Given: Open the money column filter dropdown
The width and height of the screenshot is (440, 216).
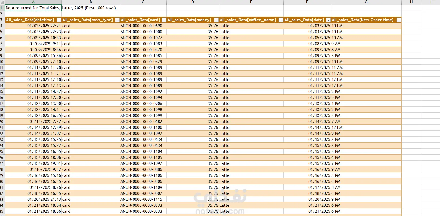Looking at the screenshot, I should [216, 20].
